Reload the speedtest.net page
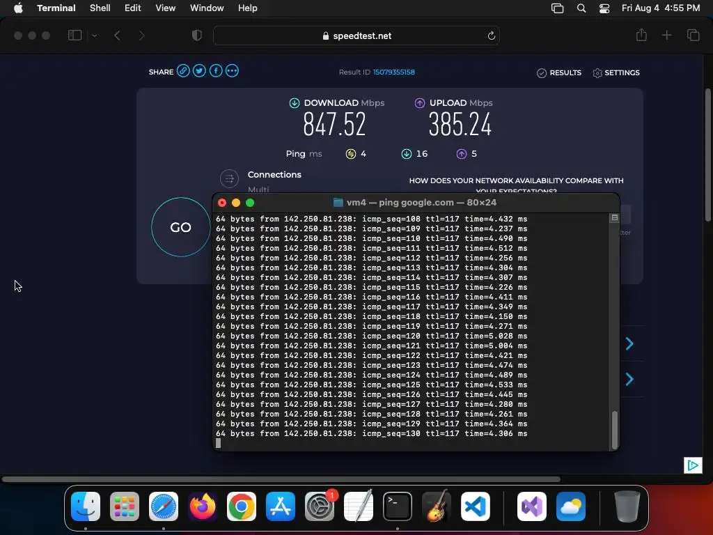The width and height of the screenshot is (713, 535). click(x=491, y=36)
